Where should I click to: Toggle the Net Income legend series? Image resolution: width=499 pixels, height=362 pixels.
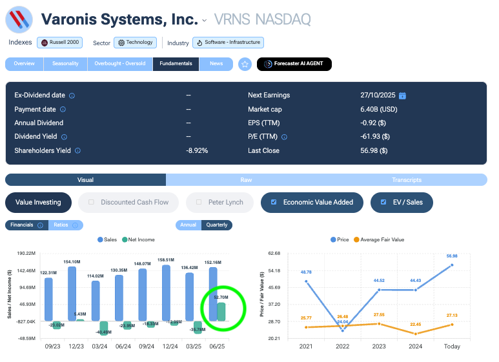138,239
